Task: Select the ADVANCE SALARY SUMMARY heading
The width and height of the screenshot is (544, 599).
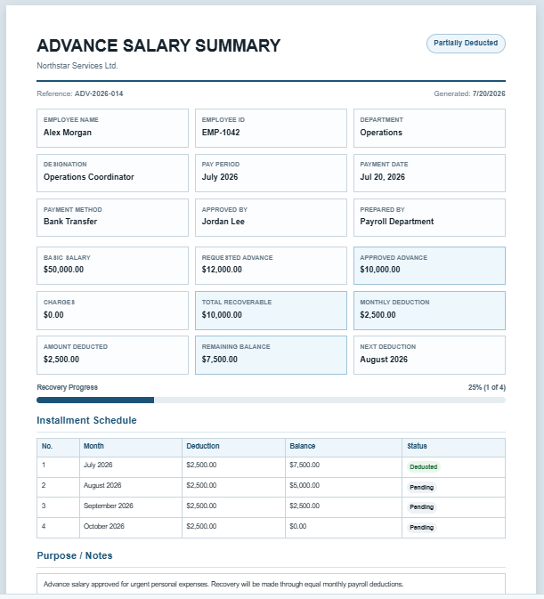Action: point(158,46)
